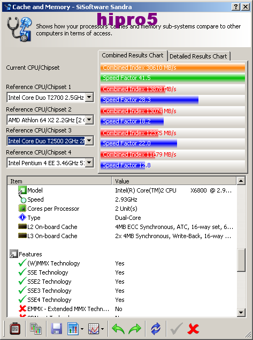253x340 pixels.
Task: Click green check beside SSE3 Technology
Action: click(x=22, y=290)
